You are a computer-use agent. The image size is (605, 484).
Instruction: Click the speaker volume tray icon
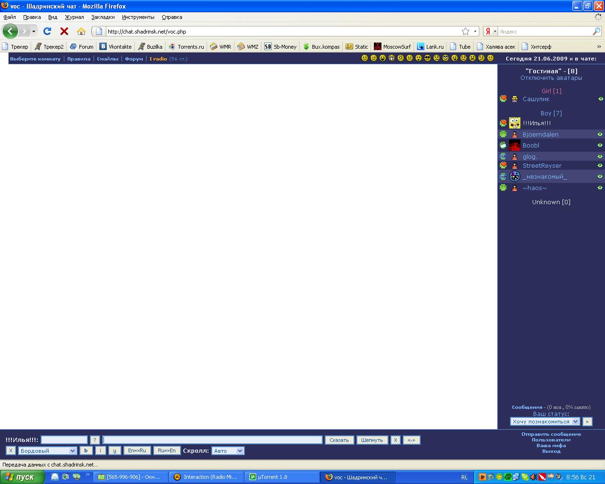(x=534, y=477)
